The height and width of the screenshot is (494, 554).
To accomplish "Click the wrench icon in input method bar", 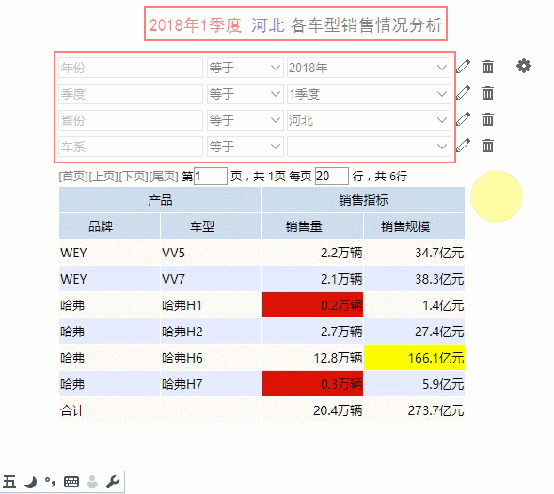I will click(113, 482).
